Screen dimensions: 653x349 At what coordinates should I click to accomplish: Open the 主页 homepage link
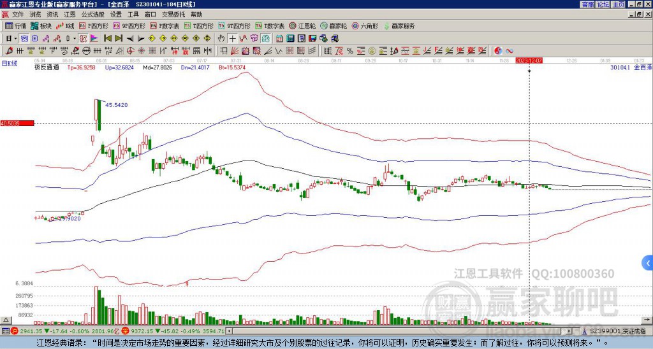(619, 4)
